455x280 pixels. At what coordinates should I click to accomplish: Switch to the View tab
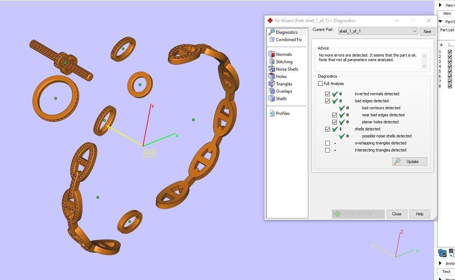point(447,13)
